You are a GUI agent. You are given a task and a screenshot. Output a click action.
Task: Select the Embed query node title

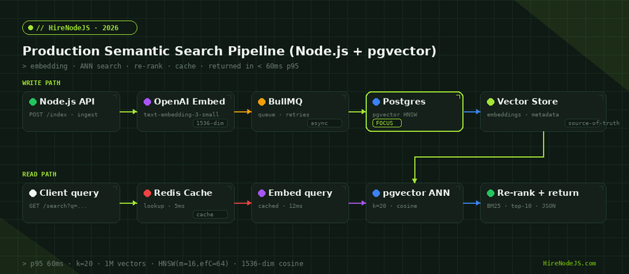coord(300,193)
